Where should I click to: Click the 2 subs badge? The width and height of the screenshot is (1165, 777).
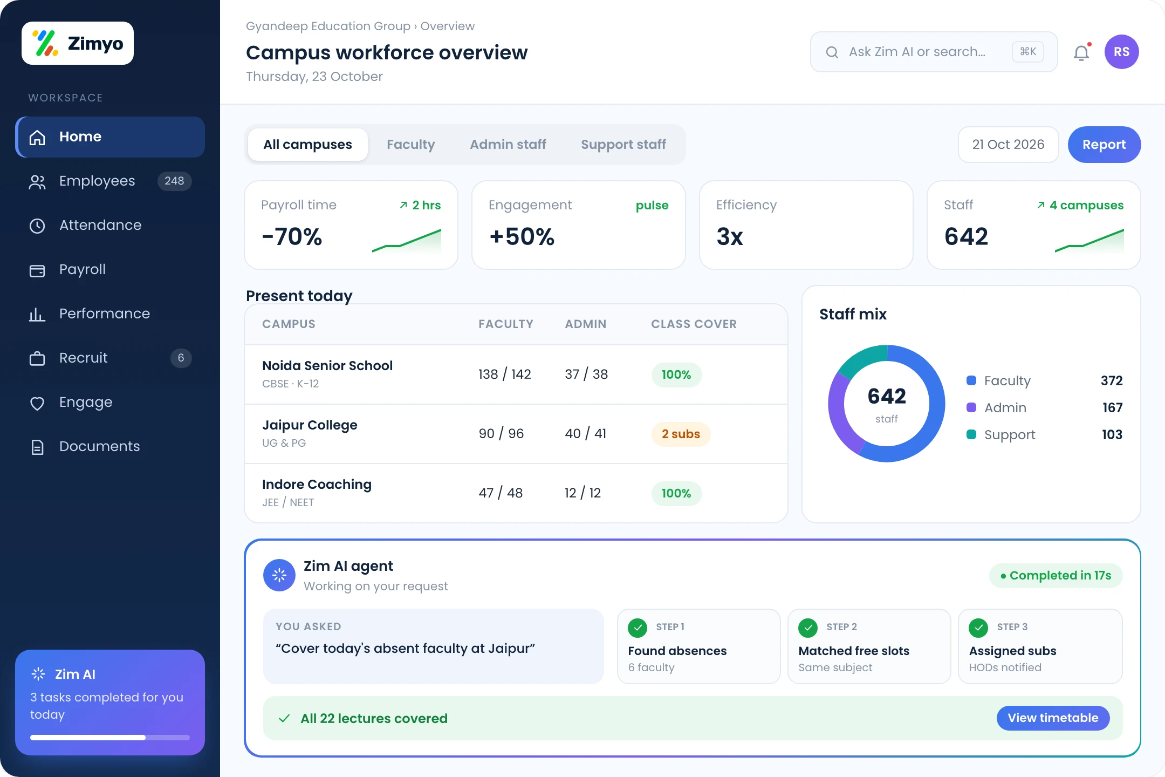(x=681, y=434)
